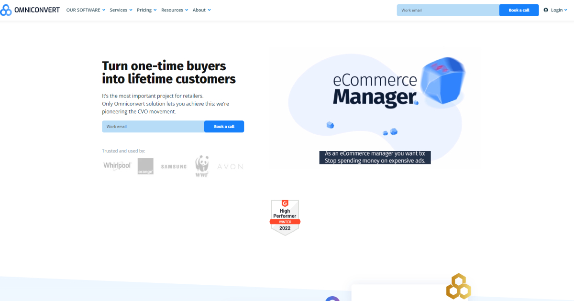Click the eCommerce Manager animation panel
Screen dimensions: 574x301
coord(375,107)
